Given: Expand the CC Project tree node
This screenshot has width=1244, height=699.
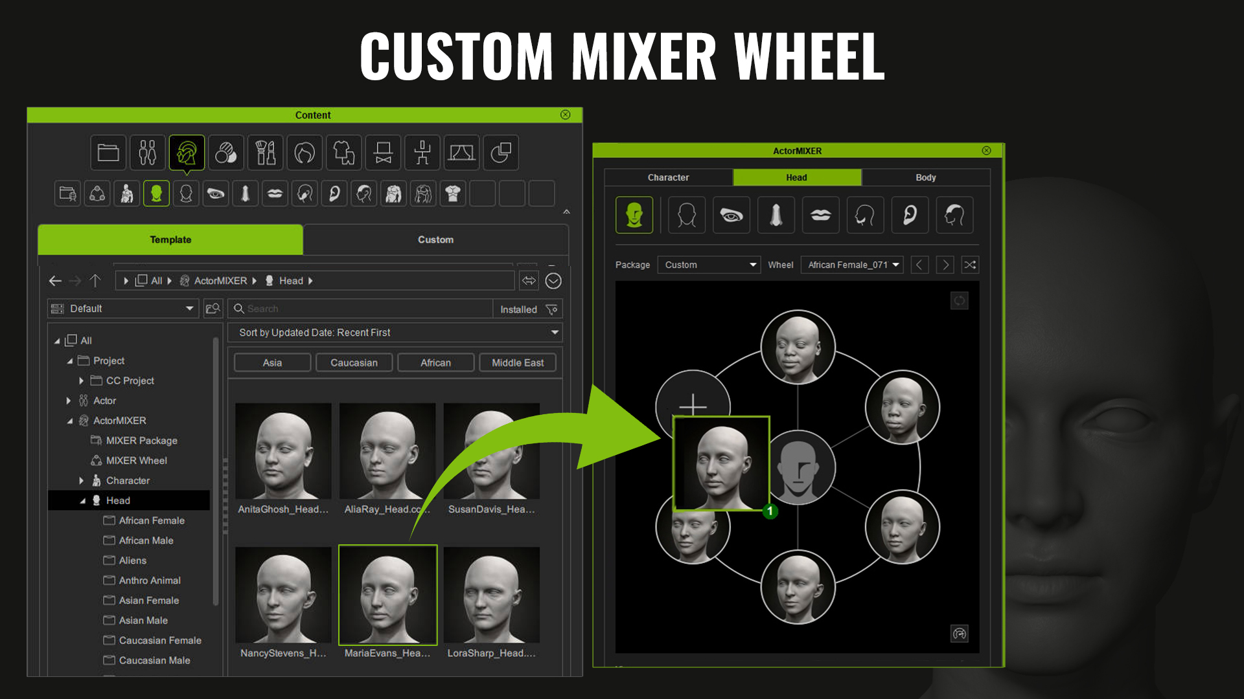Looking at the screenshot, I should tap(81, 381).
